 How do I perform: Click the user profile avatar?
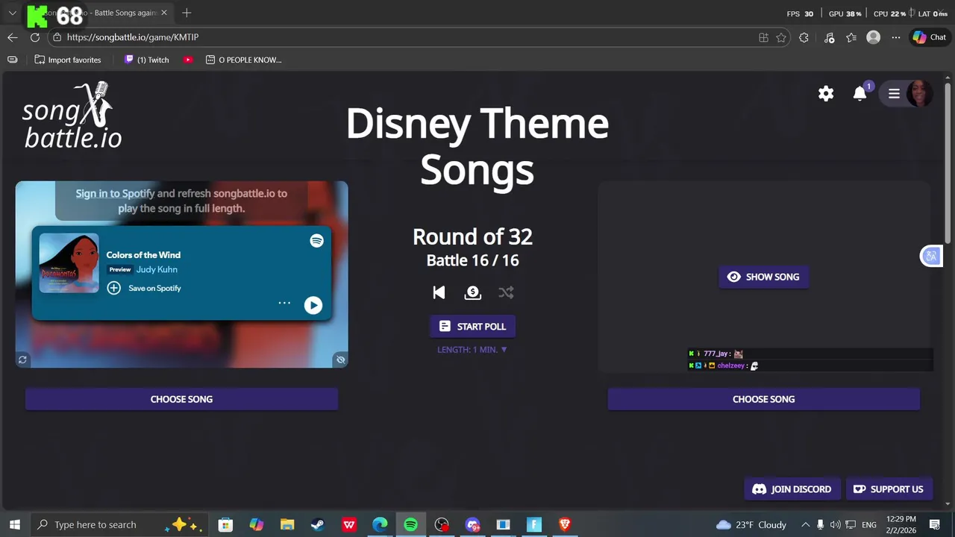point(919,93)
